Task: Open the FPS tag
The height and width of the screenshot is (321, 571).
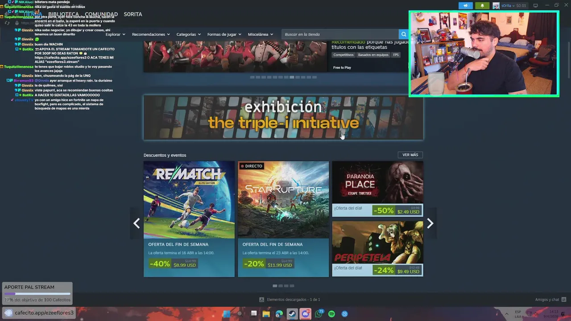Action: coord(396,55)
